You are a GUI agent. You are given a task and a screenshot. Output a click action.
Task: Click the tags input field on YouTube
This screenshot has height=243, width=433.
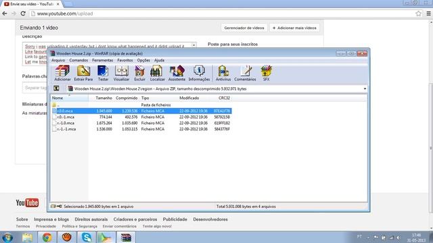pyautogui.click(x=35, y=88)
